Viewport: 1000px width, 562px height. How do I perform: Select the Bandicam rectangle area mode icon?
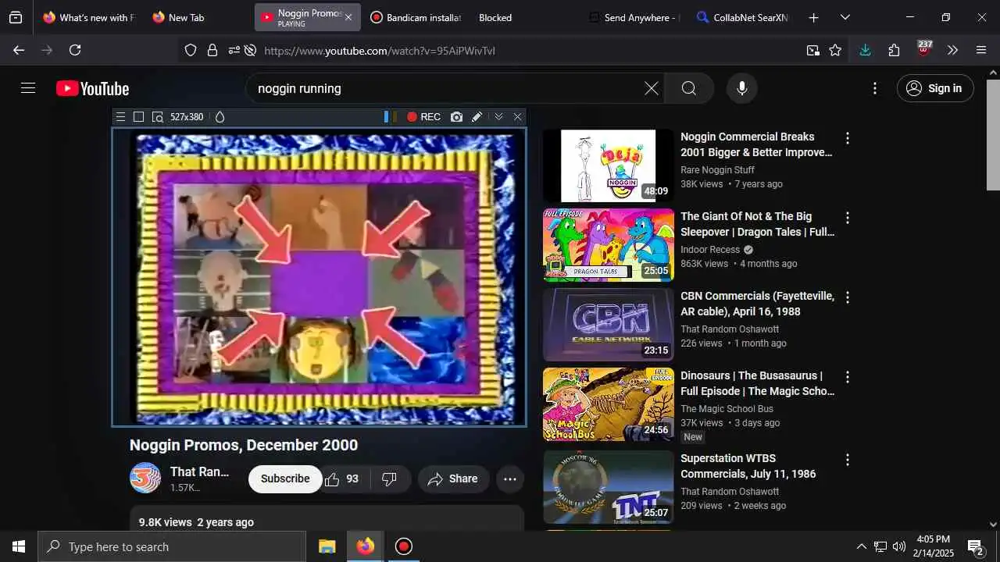(x=138, y=117)
